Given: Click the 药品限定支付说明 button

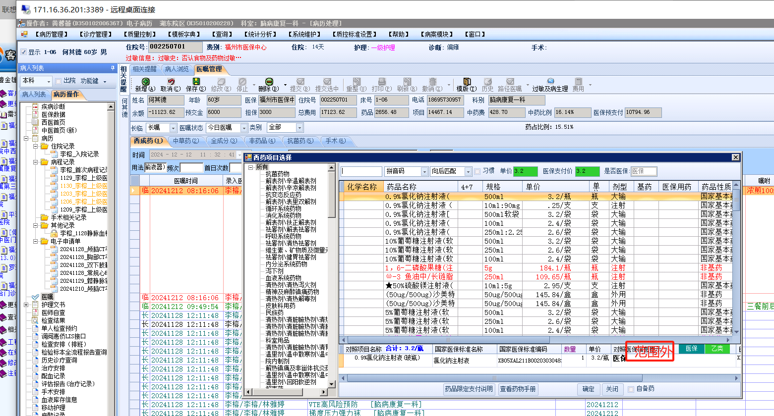Looking at the screenshot, I should point(469,389).
